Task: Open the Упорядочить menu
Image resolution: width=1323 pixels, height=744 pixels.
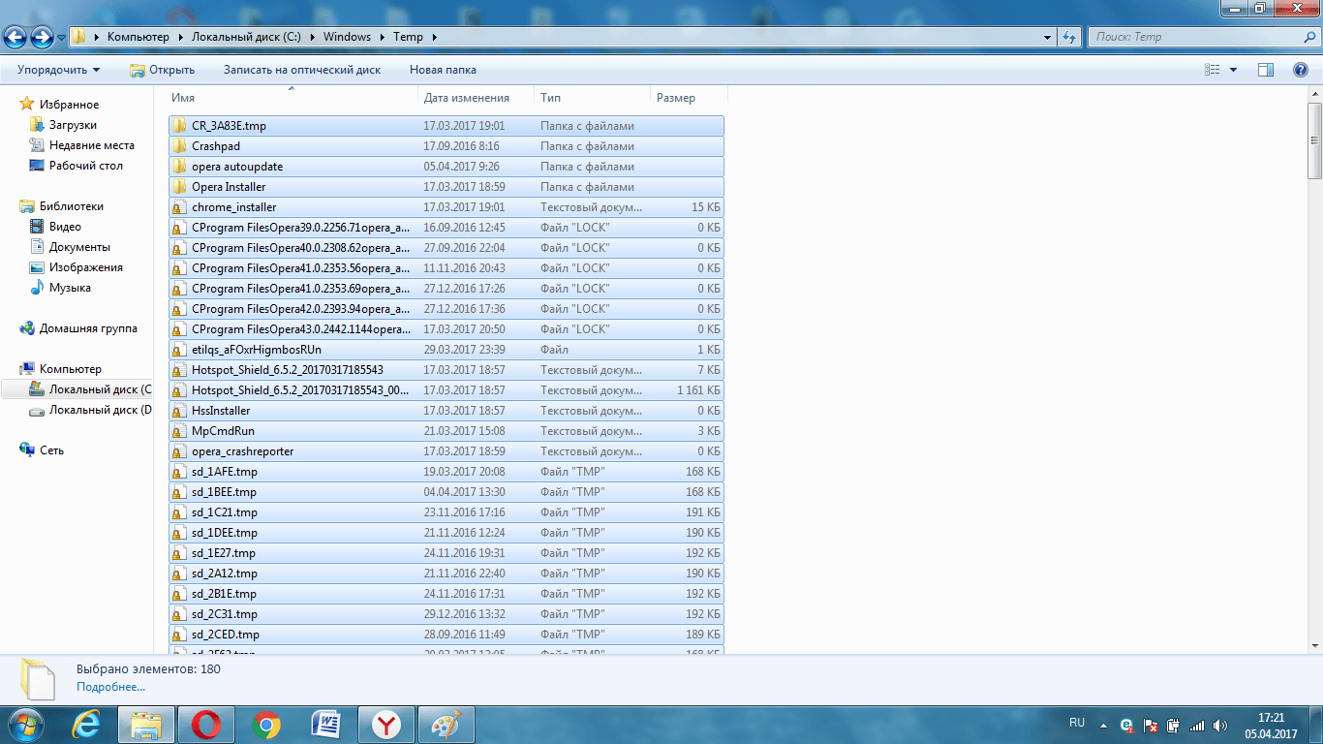Action: pyautogui.click(x=58, y=70)
